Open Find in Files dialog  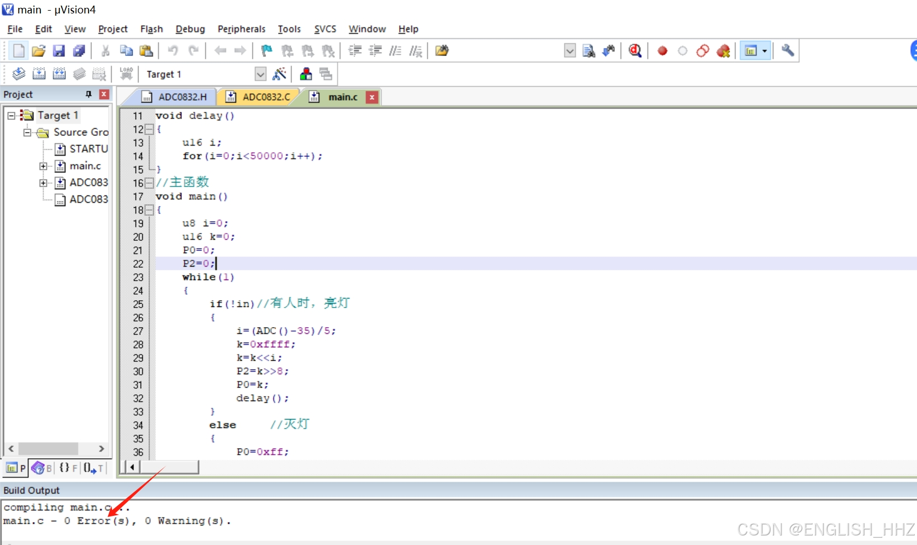(442, 51)
